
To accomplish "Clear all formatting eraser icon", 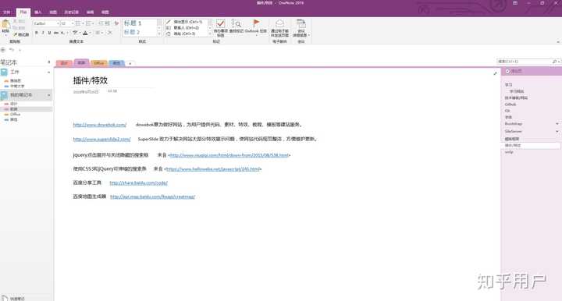I will [116, 23].
